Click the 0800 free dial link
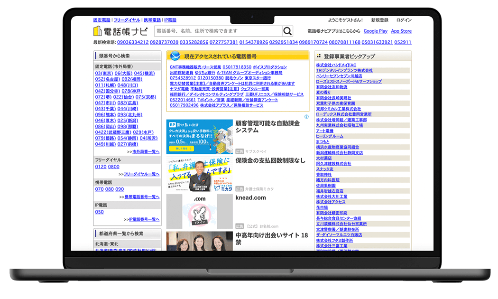The width and height of the screenshot is (498, 299). point(114,167)
